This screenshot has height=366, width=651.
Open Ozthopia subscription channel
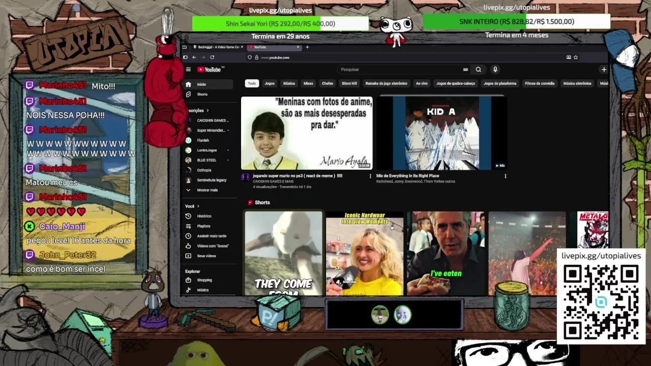tap(209, 170)
